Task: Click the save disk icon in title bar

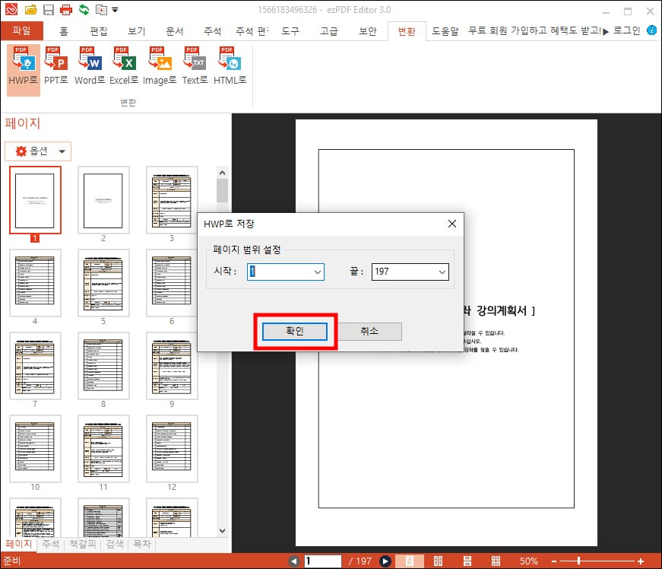Action: pos(49,9)
